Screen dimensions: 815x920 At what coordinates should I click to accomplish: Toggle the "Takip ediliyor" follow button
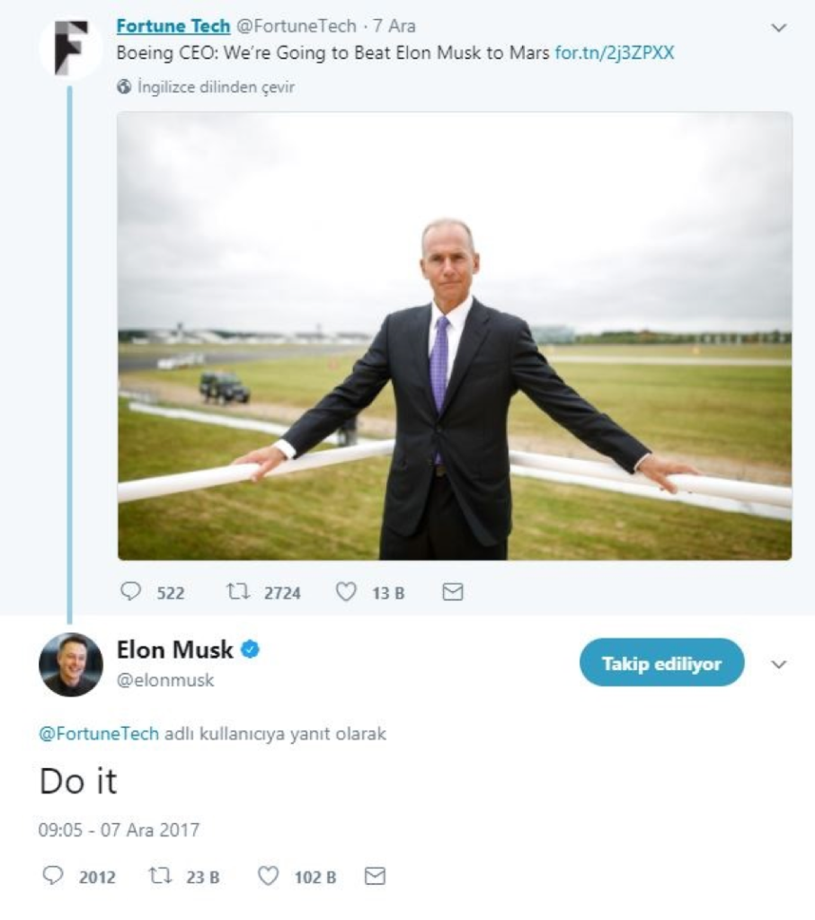pos(661,663)
